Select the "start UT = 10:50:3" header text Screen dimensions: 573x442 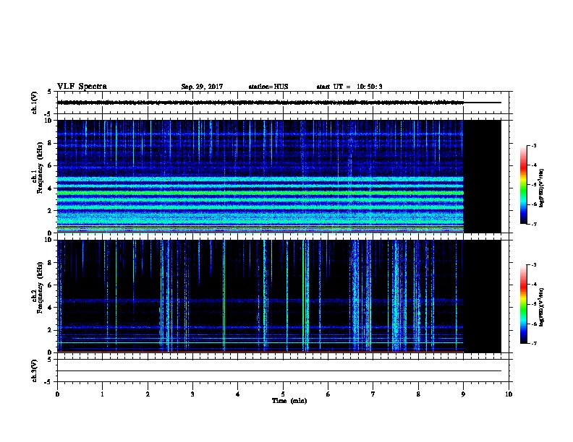tap(349, 87)
